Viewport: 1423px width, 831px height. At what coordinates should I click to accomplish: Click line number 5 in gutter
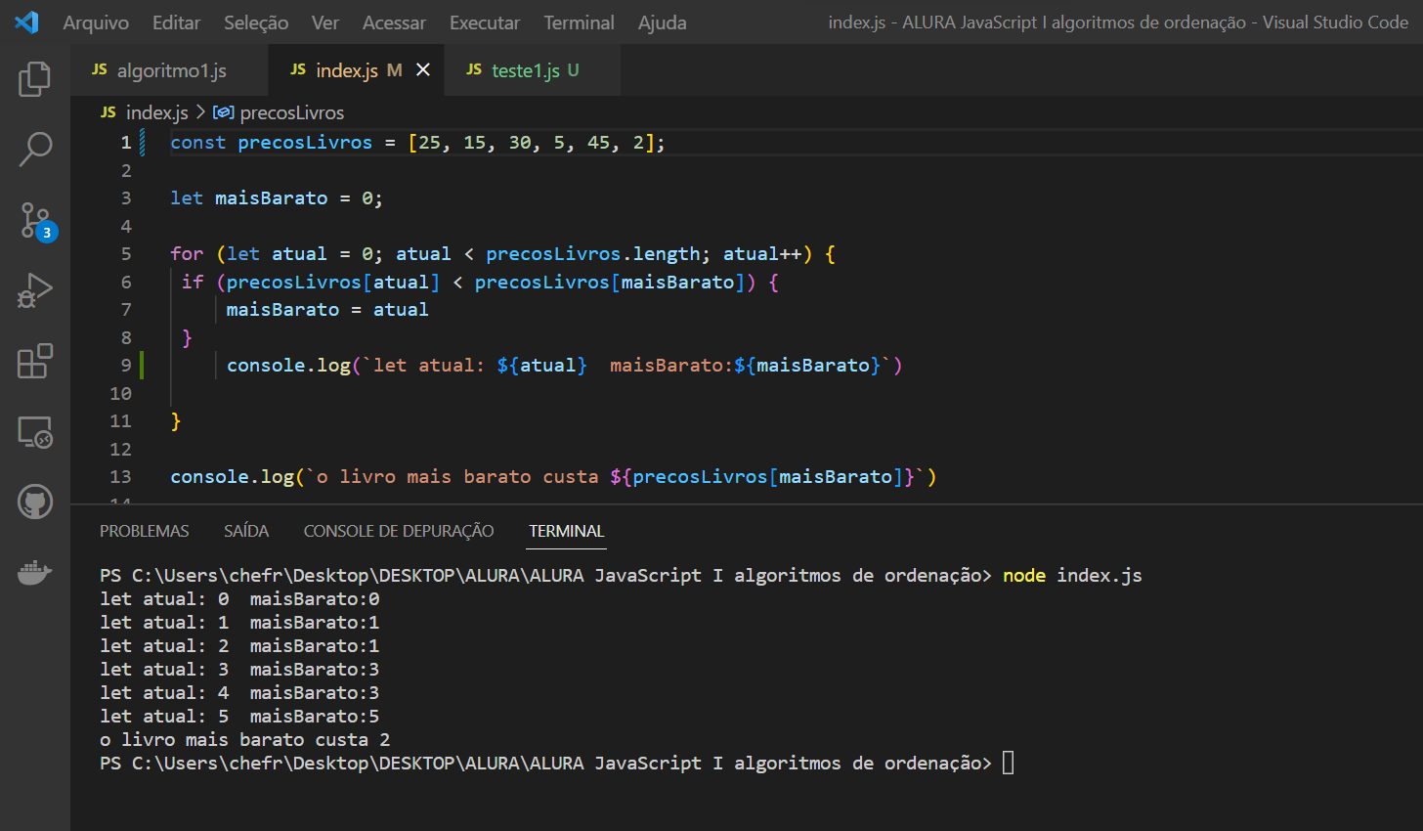[126, 254]
